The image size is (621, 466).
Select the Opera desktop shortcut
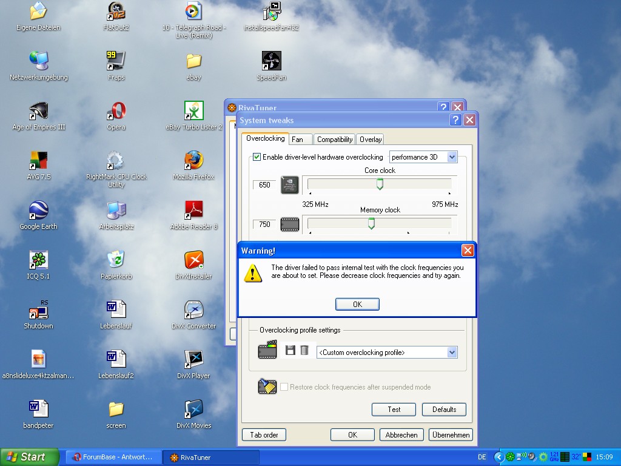[116, 116]
